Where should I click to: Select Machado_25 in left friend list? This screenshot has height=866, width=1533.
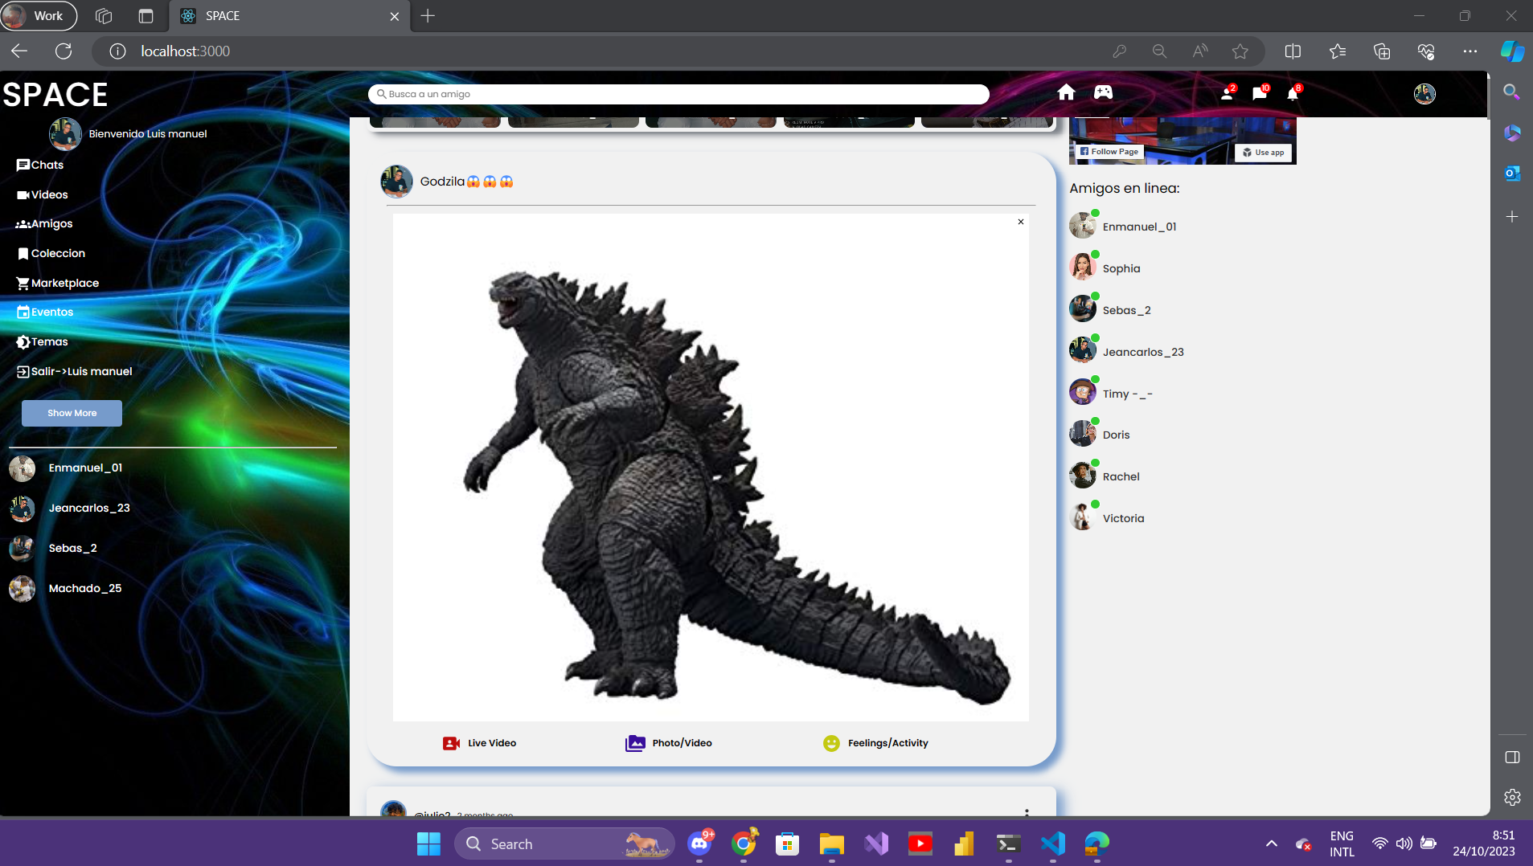(66, 588)
